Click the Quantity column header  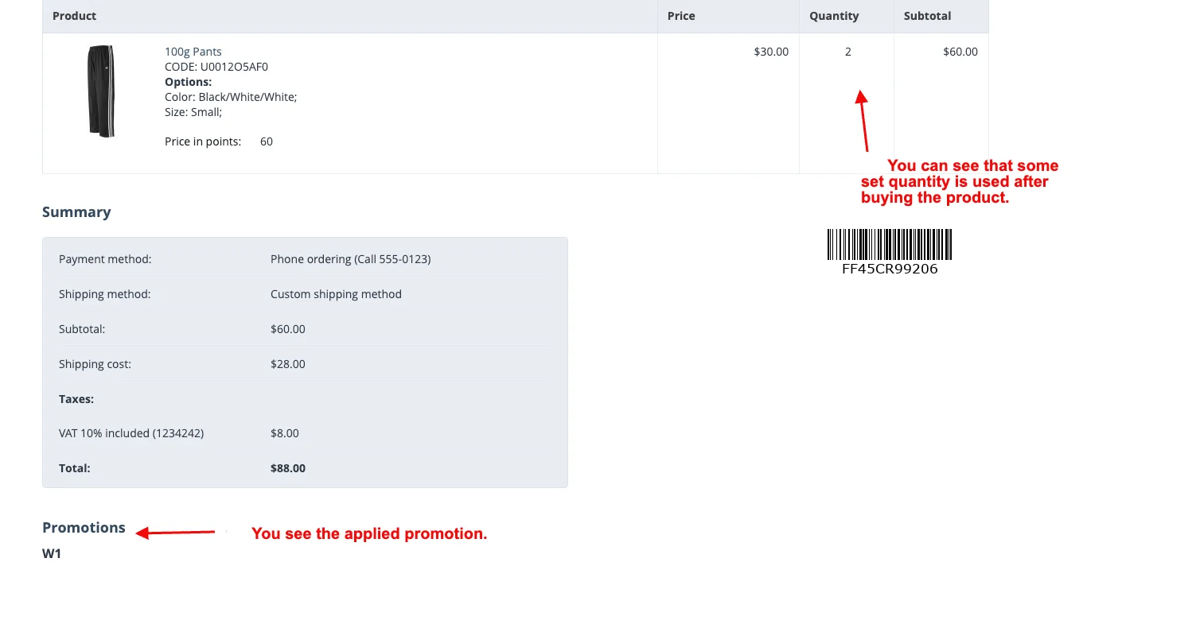click(x=834, y=16)
